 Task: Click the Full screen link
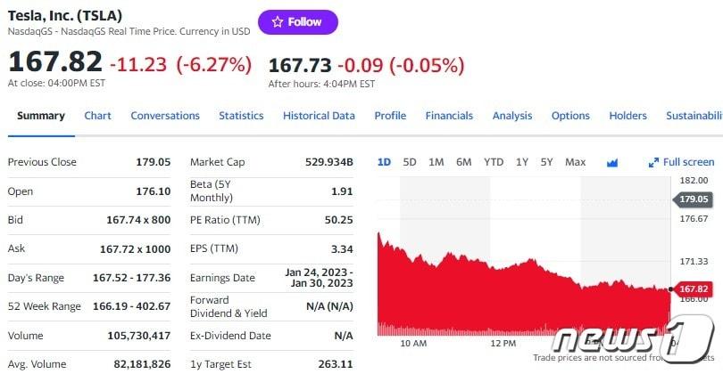pyautogui.click(x=688, y=162)
